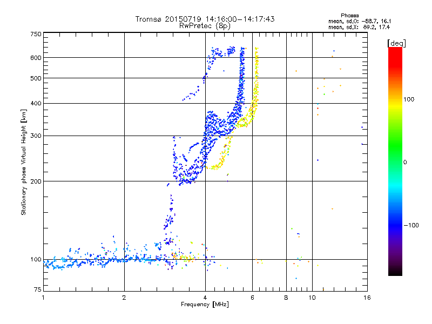
Task: Click the 'RwPretec (8p)' subtitle
Action: (205, 26)
